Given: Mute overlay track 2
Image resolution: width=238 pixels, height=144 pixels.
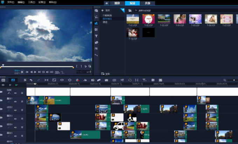Looking at the screenshot, I should [x=15, y=110].
